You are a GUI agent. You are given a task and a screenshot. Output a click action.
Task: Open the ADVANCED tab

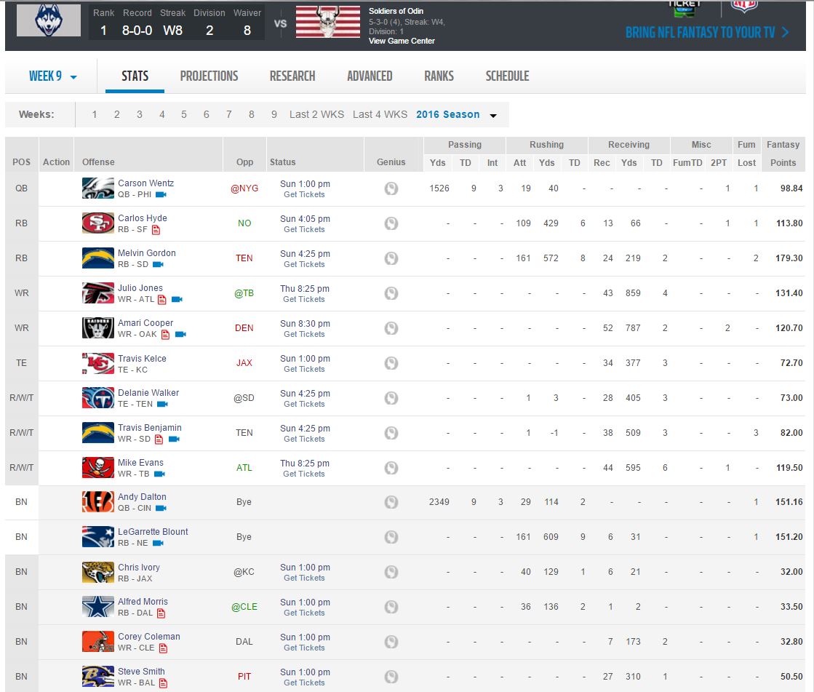point(370,76)
